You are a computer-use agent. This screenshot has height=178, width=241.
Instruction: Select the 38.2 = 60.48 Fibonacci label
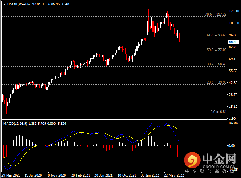tap(217, 64)
